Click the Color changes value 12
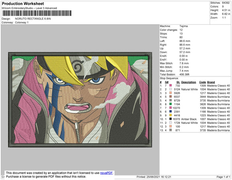The height and width of the screenshot is (180, 232). [x=181, y=30]
